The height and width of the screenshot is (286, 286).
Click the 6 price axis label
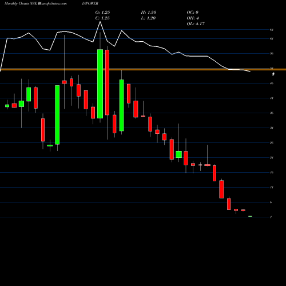click(x=271, y=202)
